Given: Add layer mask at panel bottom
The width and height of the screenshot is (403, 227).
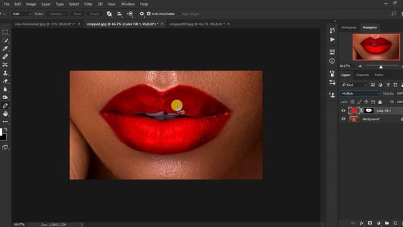Looking at the screenshot, I should [370, 223].
